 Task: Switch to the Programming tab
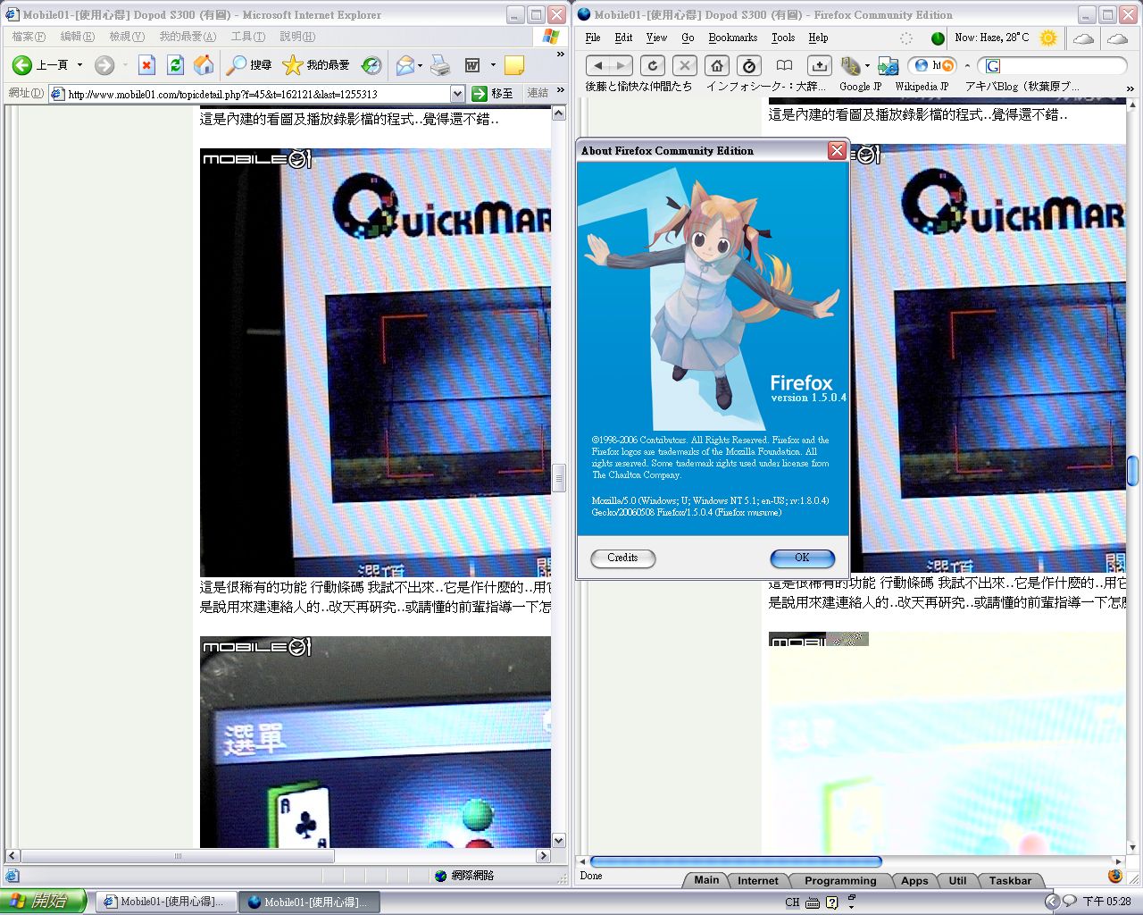tap(839, 880)
